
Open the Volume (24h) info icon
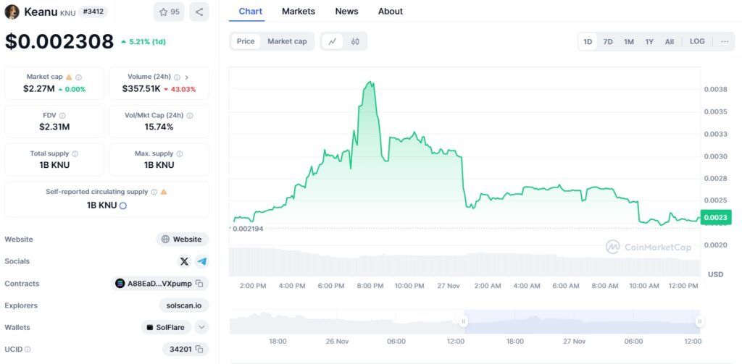coord(177,77)
